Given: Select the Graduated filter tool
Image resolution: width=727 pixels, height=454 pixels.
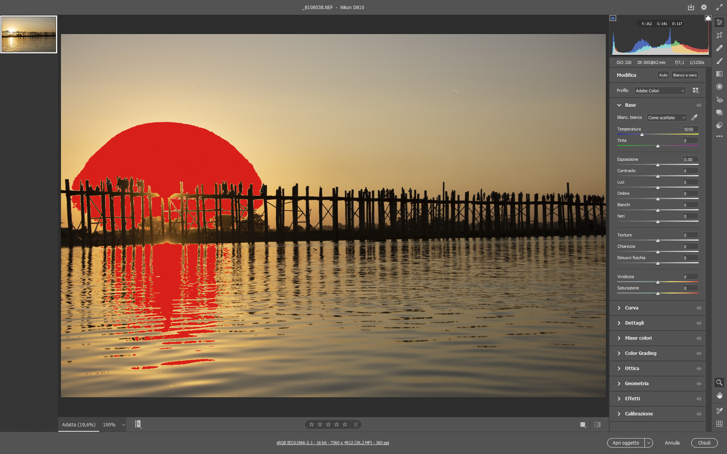Looking at the screenshot, I should [x=719, y=74].
